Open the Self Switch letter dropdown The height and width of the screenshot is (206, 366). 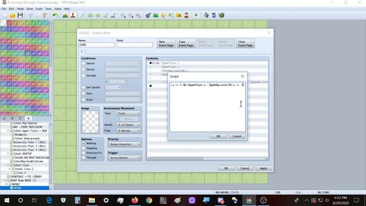[x=113, y=87]
